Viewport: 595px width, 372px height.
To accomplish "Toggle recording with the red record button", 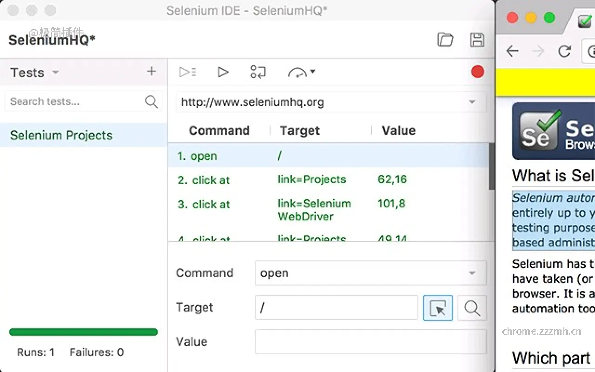I will pyautogui.click(x=477, y=72).
